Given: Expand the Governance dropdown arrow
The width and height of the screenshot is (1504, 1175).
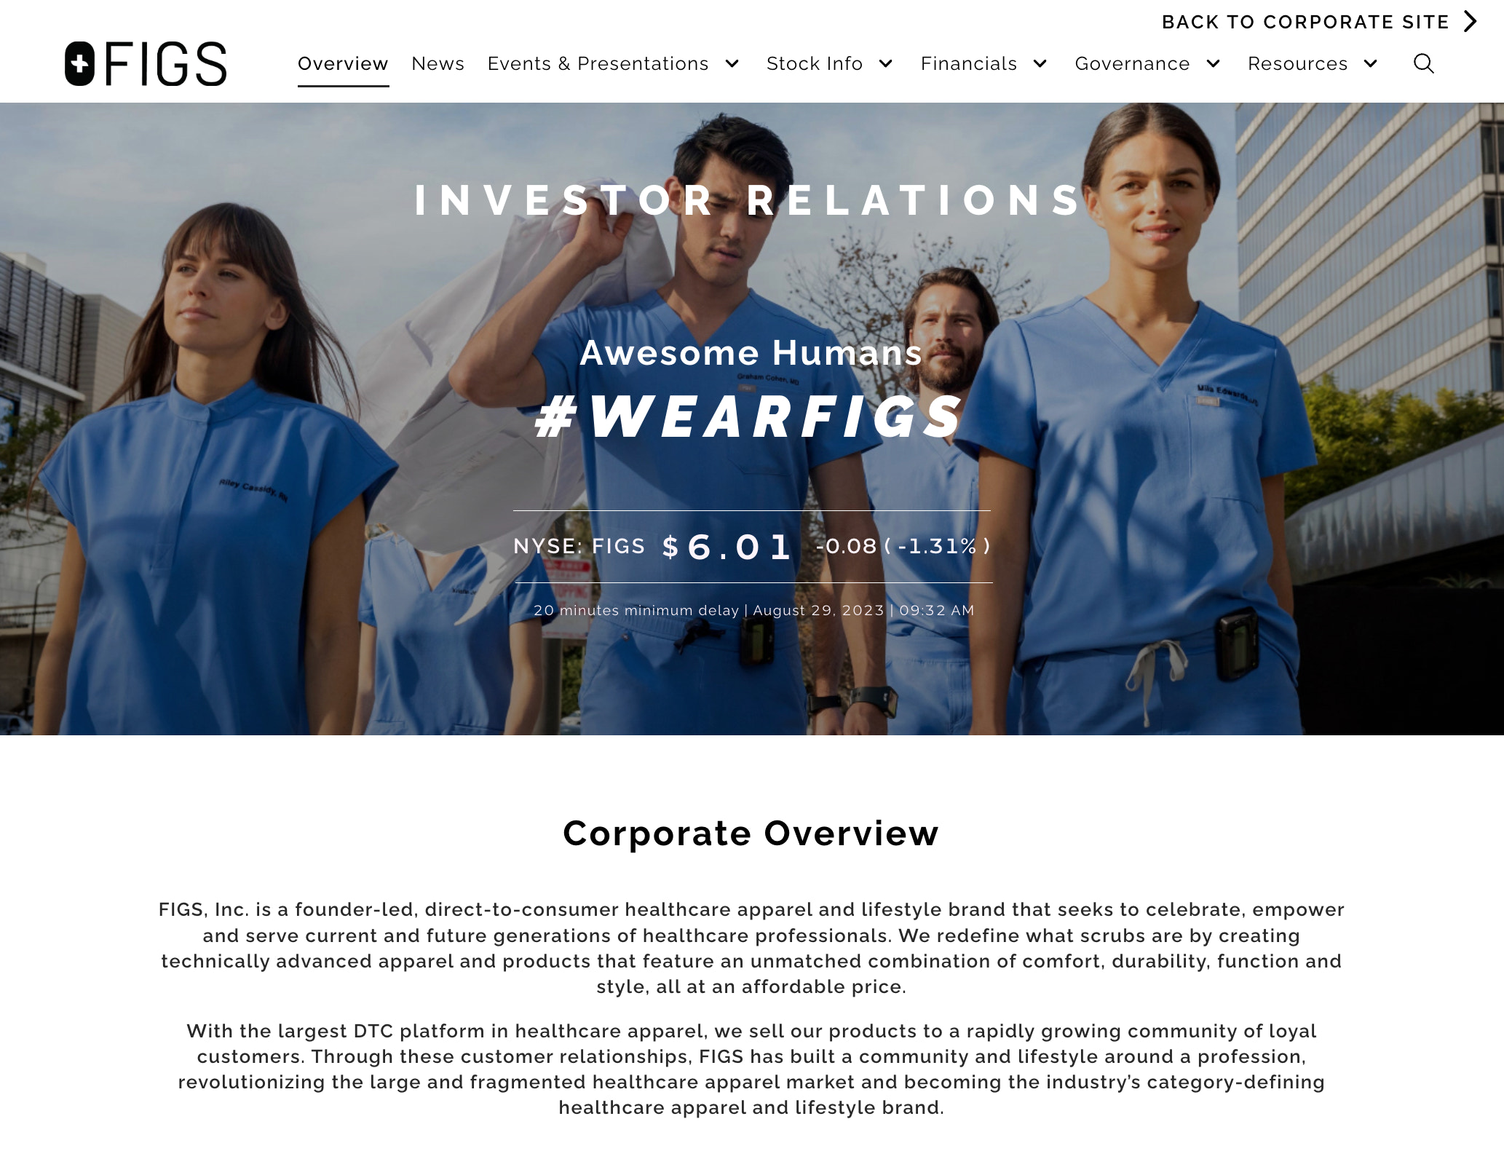Looking at the screenshot, I should coord(1212,63).
